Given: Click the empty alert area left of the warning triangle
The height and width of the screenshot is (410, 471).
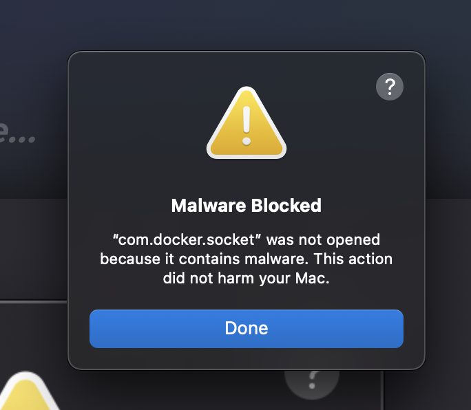Looking at the screenshot, I should pyautogui.click(x=138, y=124).
